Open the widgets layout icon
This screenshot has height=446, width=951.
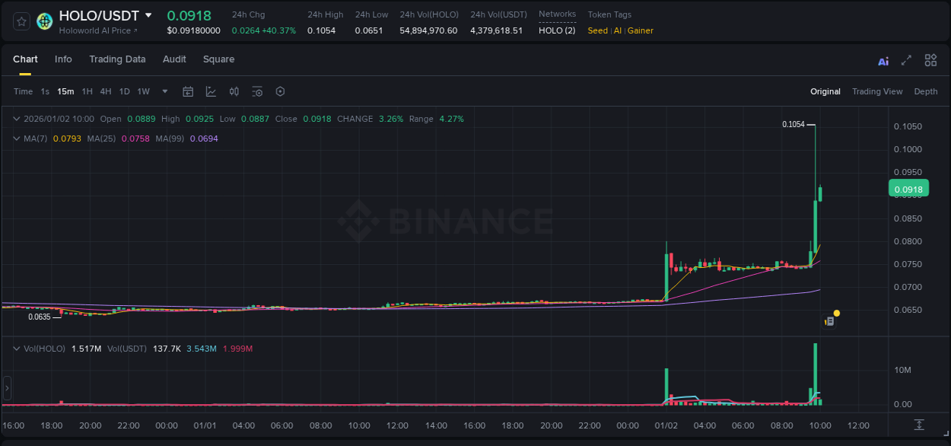tap(930, 60)
